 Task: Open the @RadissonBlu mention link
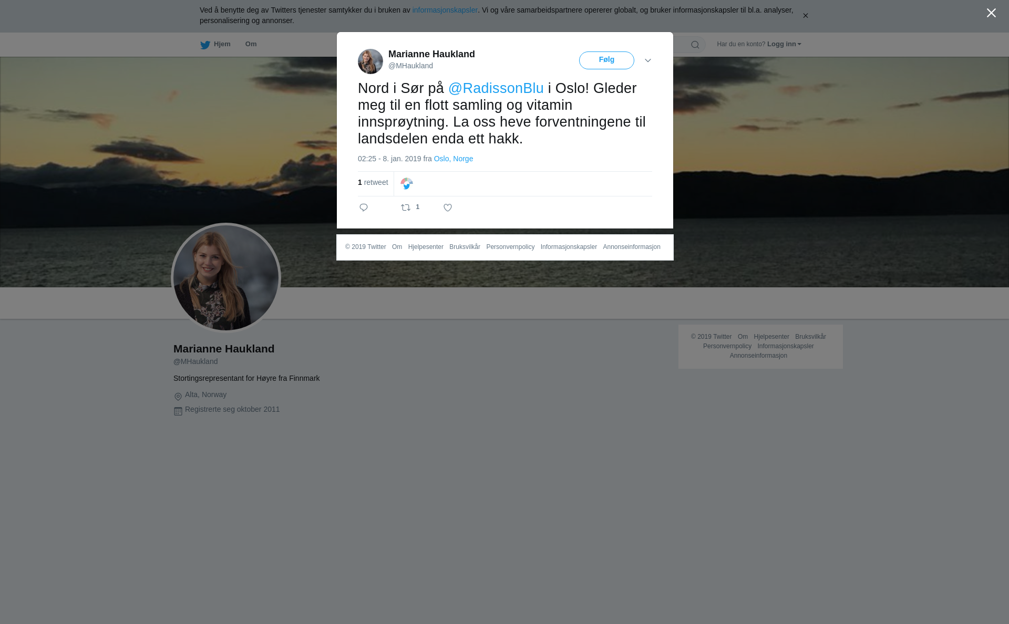[496, 88]
